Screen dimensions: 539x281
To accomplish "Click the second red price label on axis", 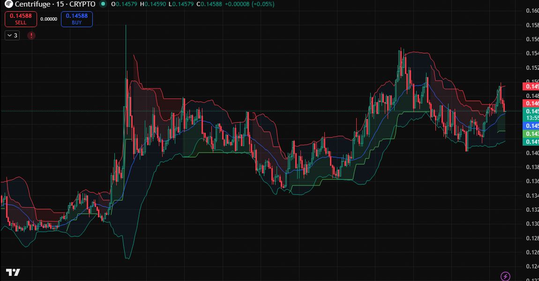I will click(x=530, y=103).
